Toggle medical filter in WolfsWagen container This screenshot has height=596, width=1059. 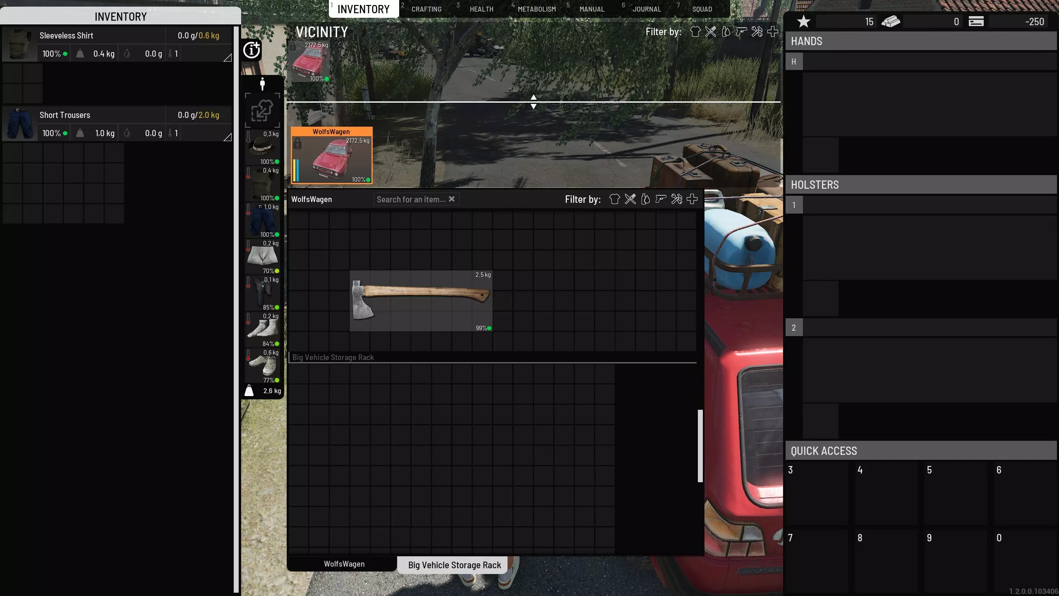point(692,199)
